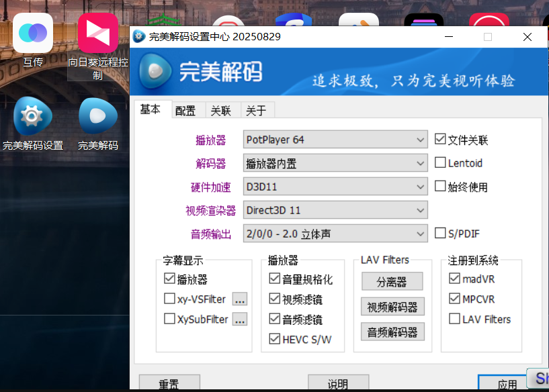This screenshot has width=549, height=392.
Task: Click the 重置 button
Action: (x=169, y=383)
